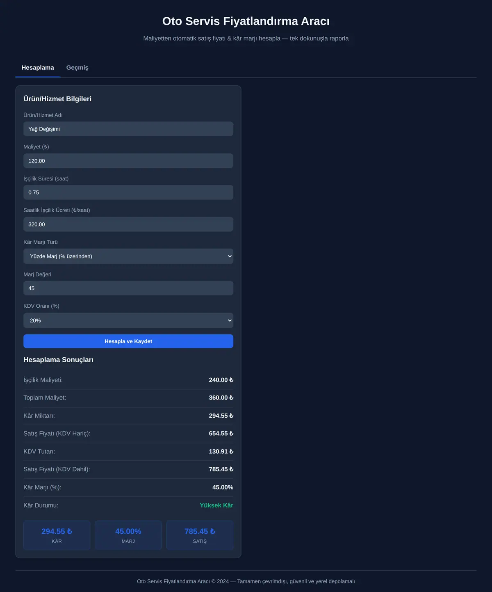
Task: Select the İşçilik Süresi input field
Action: point(128,192)
